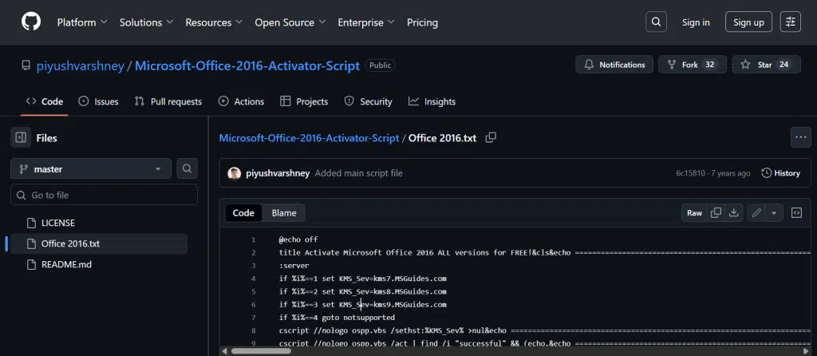The height and width of the screenshot is (356, 817).
Task: Expand the edit options dropdown arrow
Action: 774,213
